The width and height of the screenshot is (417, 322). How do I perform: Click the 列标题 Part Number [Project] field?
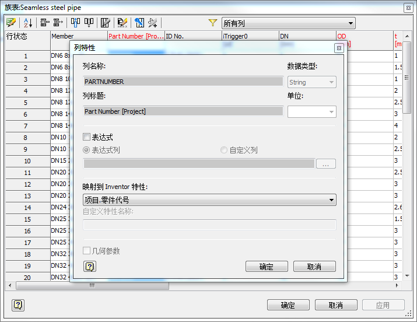(x=183, y=111)
